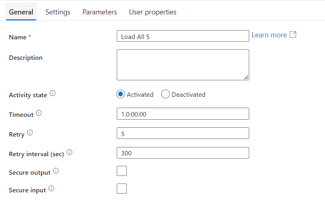Enable the Secure output checkbox
The height and width of the screenshot is (204, 325).
[x=122, y=171]
